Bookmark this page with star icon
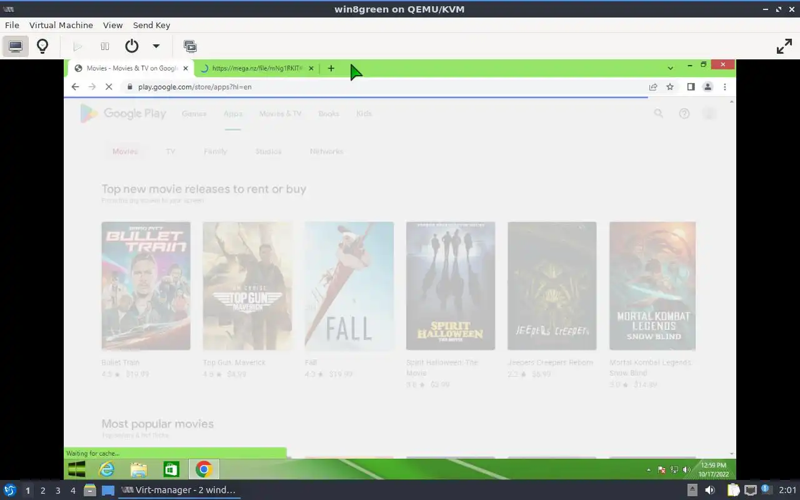 (x=670, y=87)
